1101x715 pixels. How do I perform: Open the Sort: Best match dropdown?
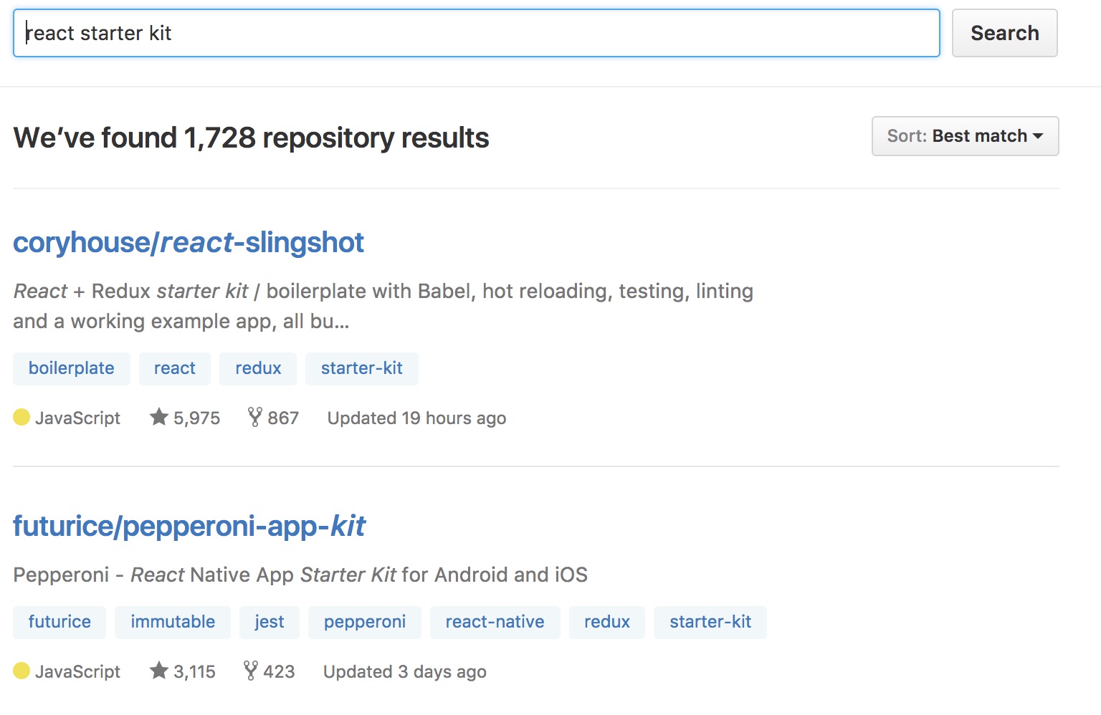point(965,136)
